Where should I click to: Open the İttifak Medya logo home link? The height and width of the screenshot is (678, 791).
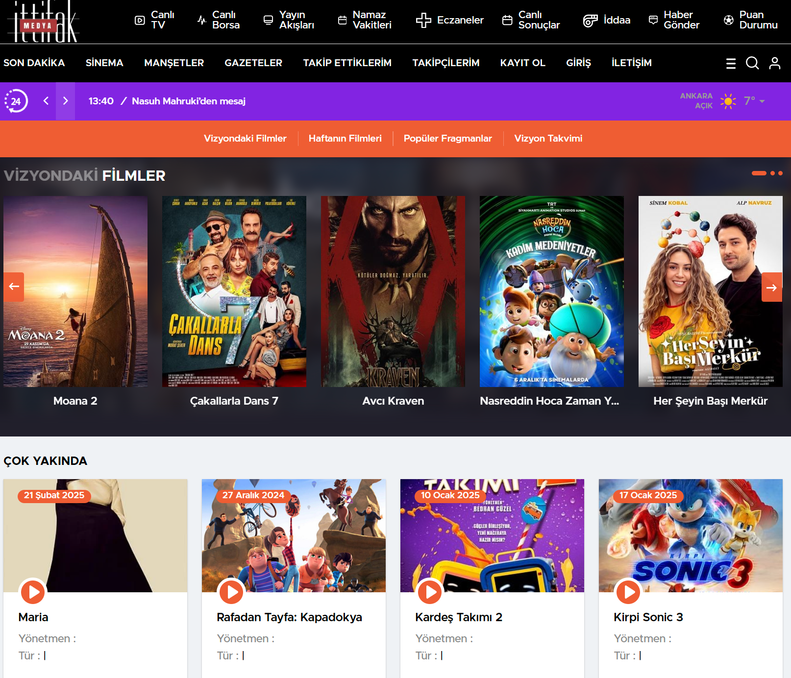(43, 22)
